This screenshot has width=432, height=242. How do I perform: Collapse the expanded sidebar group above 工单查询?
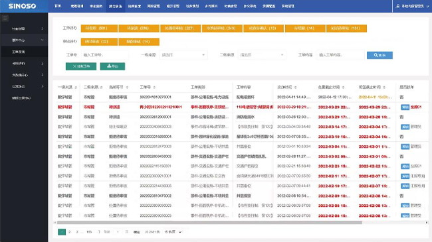click(42, 40)
